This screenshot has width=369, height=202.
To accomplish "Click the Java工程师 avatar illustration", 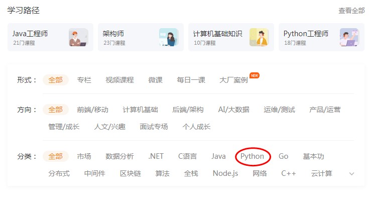I will (79, 37).
